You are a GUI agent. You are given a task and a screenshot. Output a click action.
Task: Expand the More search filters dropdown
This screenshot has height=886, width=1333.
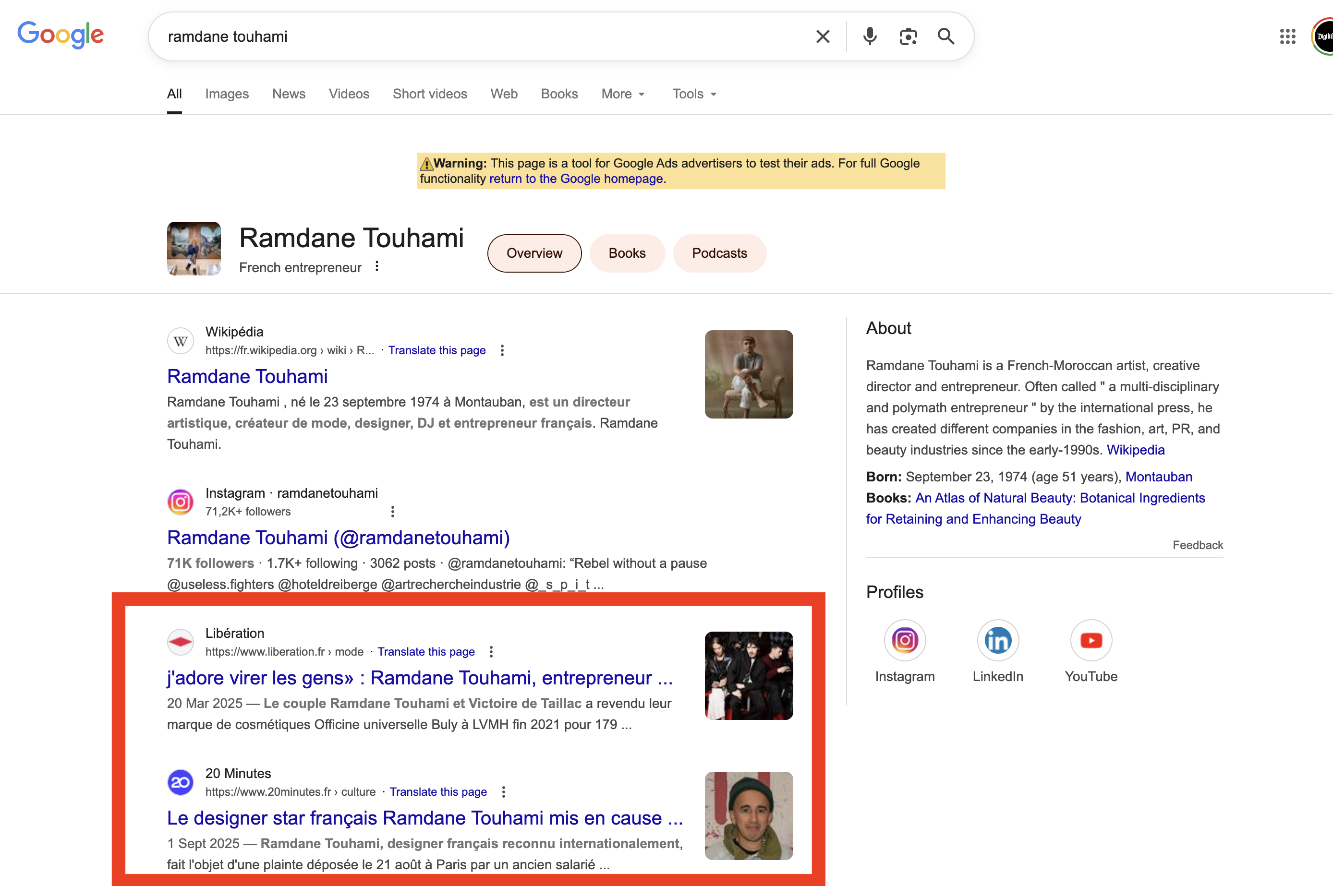pyautogui.click(x=623, y=94)
